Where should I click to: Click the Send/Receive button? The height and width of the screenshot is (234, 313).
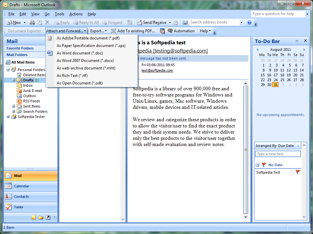click(x=152, y=22)
